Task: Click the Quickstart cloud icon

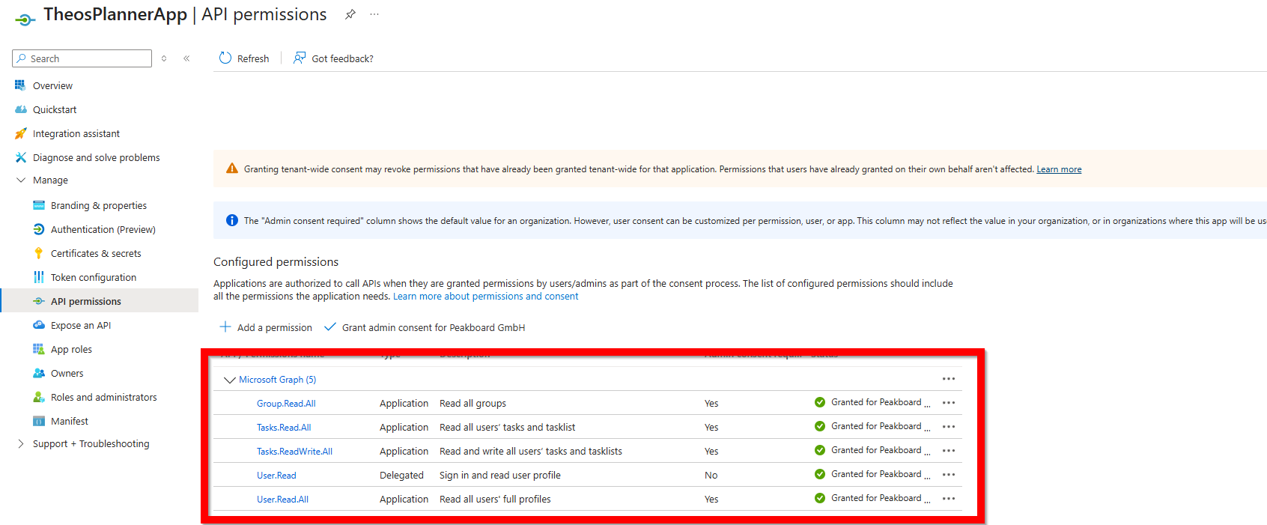Action: click(x=20, y=109)
